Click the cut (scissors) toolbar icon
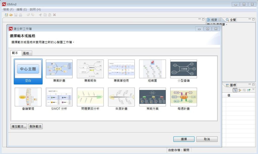Screen dimensions: 258x154 [40, 15]
